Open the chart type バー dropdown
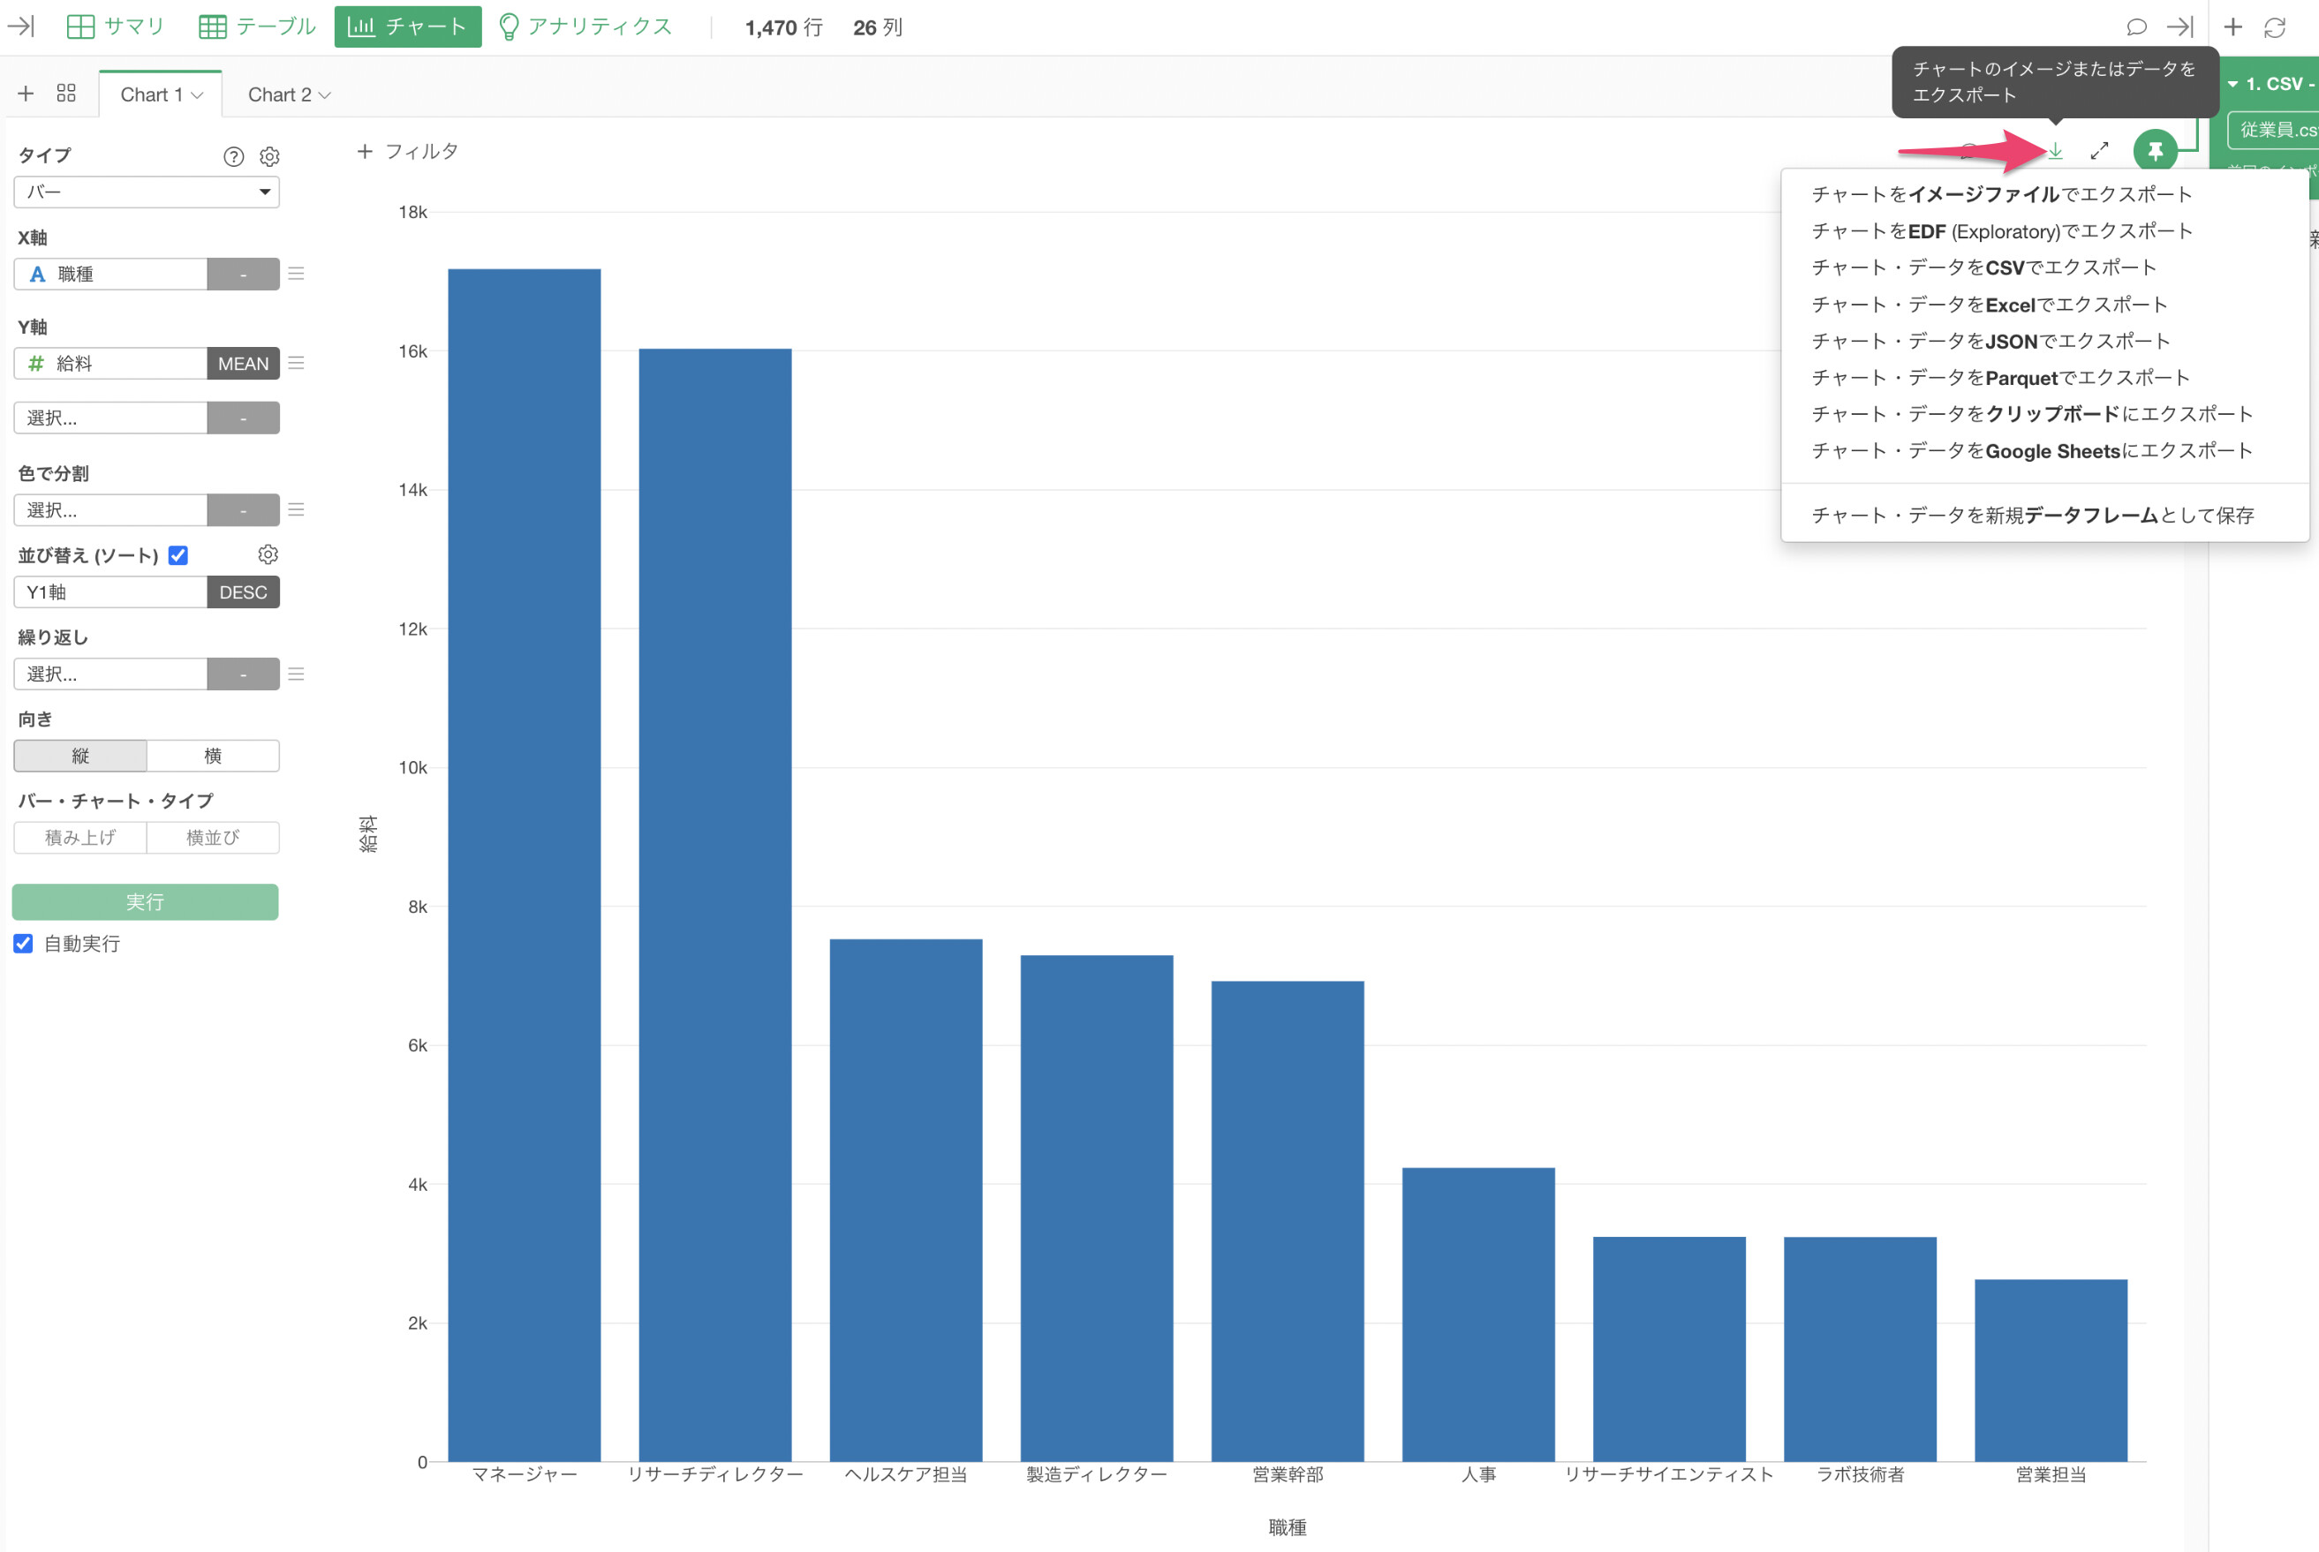 click(147, 192)
